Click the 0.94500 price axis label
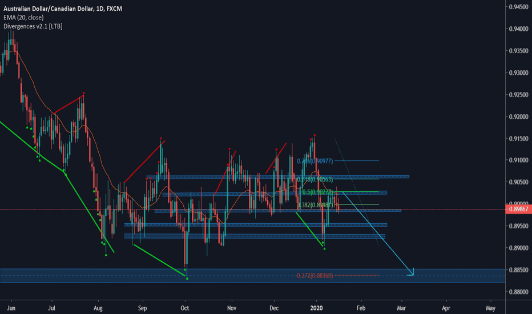Image resolution: width=532 pixels, height=314 pixels. coord(517,7)
